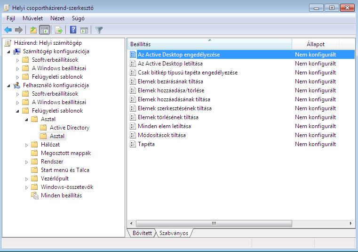This screenshot has height=252, width=358.
Task: Sort by the Állapot column header
Action: (315, 44)
